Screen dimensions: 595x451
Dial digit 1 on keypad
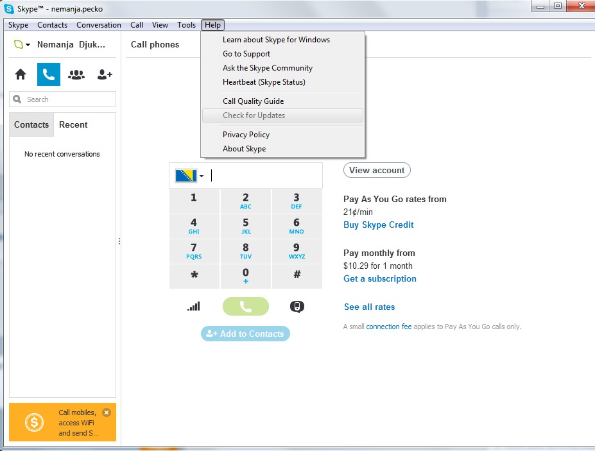pos(194,201)
